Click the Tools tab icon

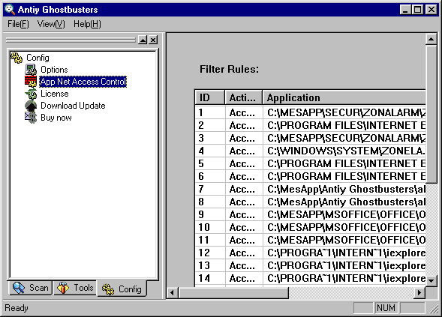pos(63,288)
